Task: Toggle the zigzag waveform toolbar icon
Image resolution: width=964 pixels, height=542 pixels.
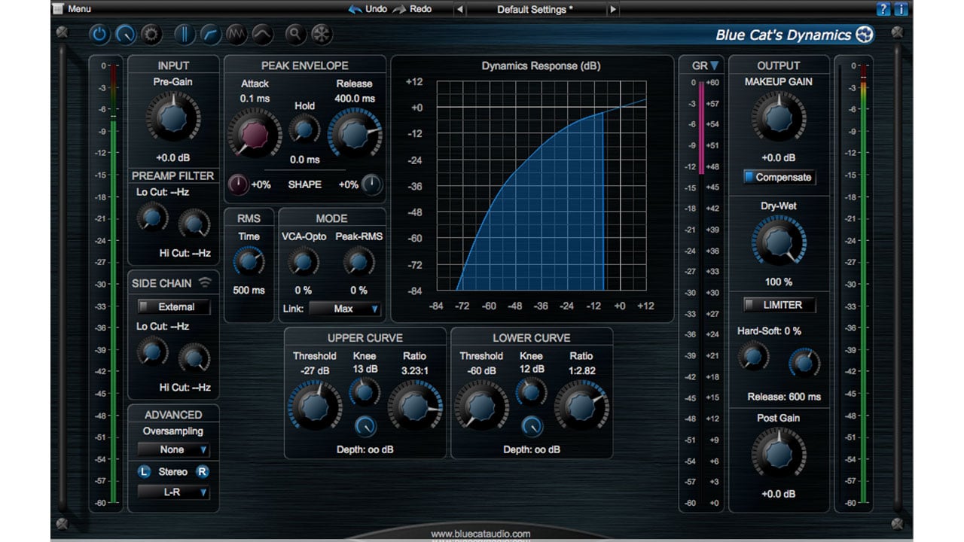Action: point(236,34)
